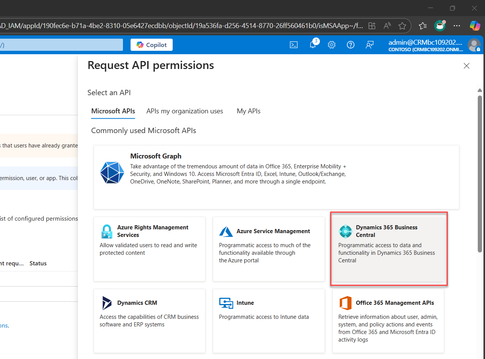Screen dimensions: 485x359
Task: Click the admin account avatar
Action: click(x=474, y=45)
